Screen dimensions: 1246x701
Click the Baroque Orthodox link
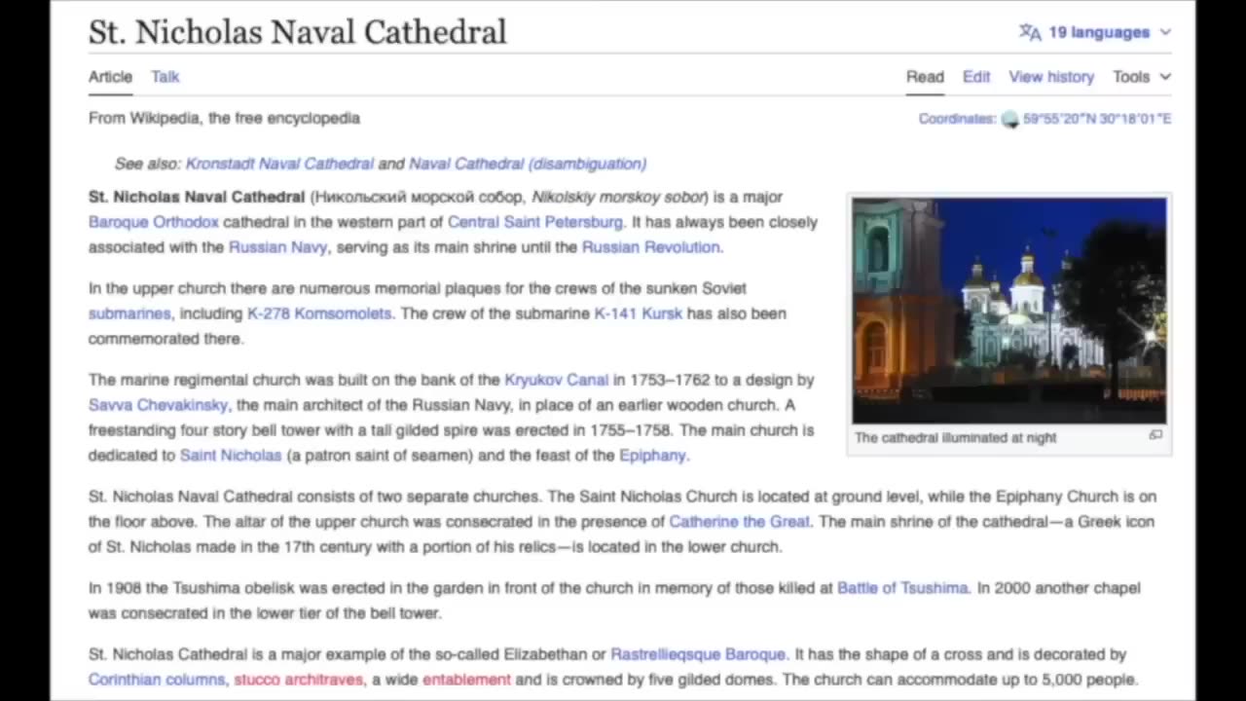154,222
